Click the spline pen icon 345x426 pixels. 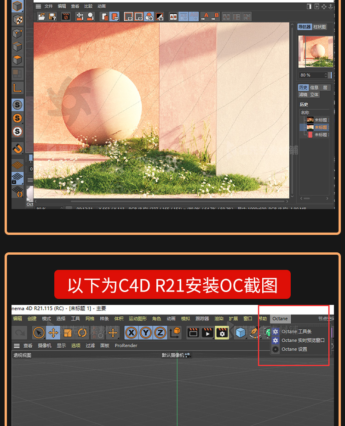(254, 333)
